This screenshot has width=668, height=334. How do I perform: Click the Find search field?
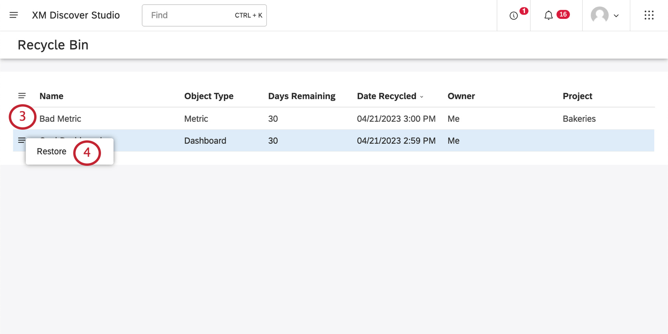(204, 15)
